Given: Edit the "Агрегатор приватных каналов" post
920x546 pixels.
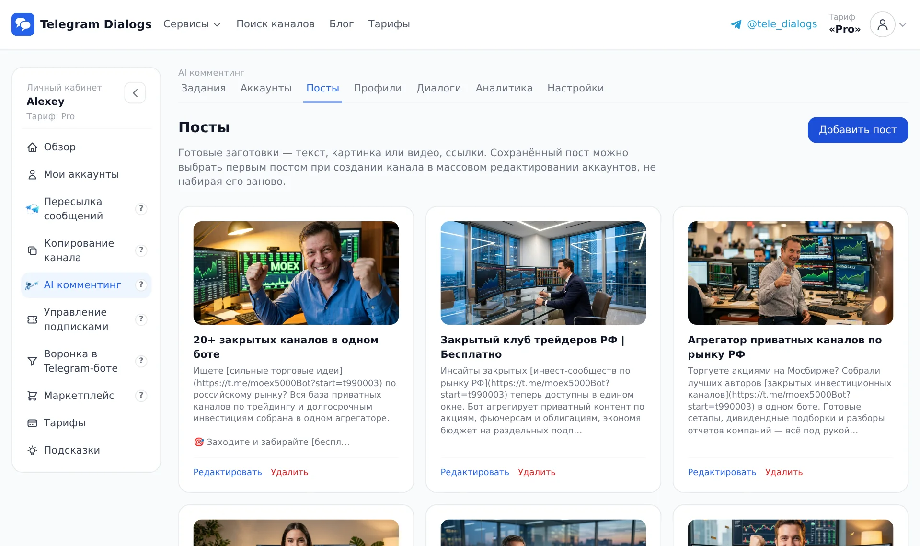Looking at the screenshot, I should pos(722,472).
